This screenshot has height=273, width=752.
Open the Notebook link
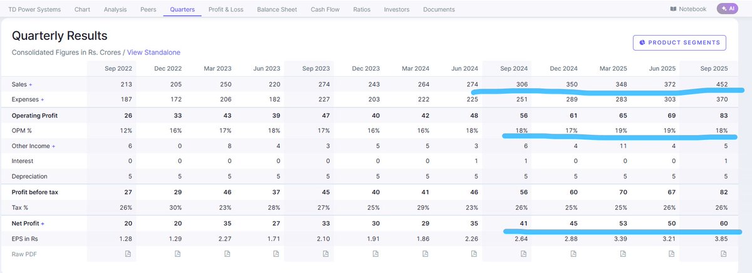pyautogui.click(x=688, y=9)
